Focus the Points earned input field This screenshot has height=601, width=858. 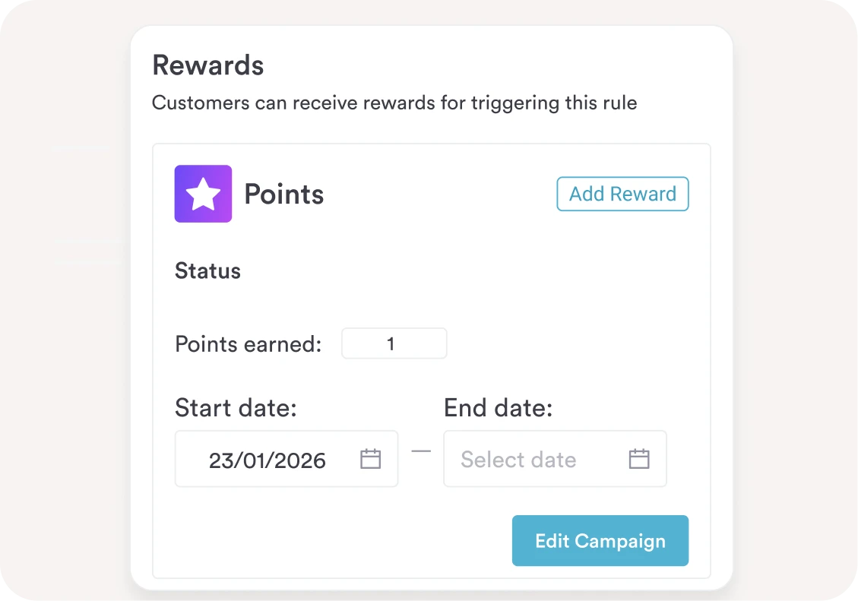[x=394, y=343]
